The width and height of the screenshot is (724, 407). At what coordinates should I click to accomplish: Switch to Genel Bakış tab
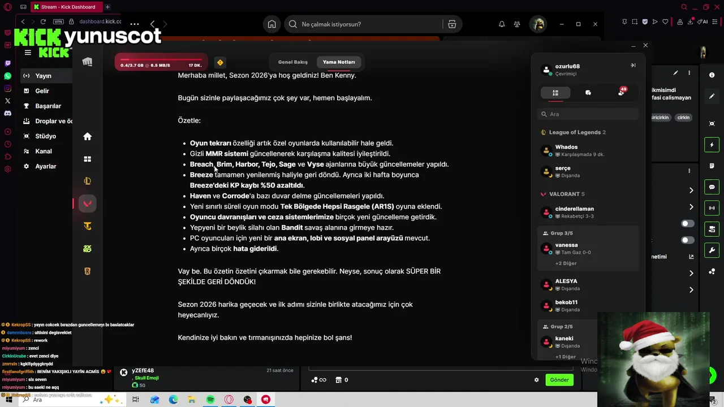tap(293, 62)
